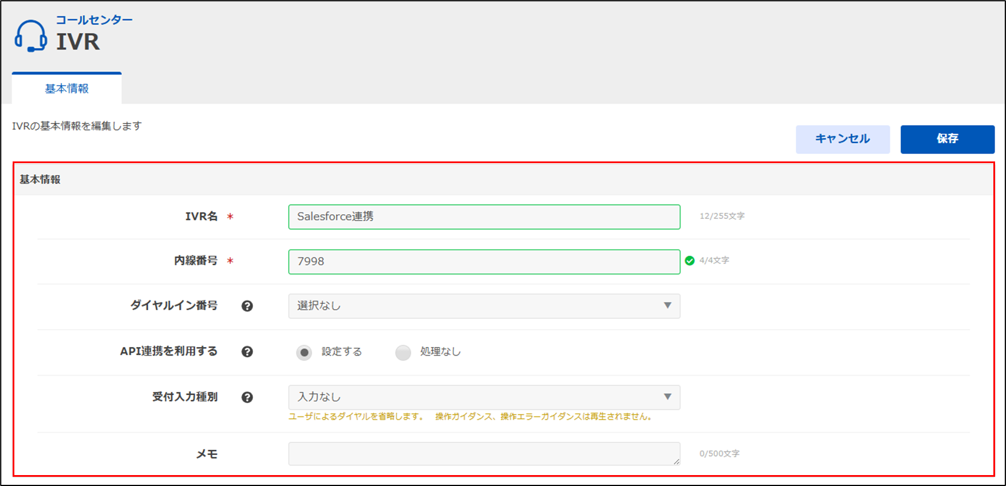Open help icon beside API連携を利用する
1006x486 pixels.
pyautogui.click(x=247, y=352)
